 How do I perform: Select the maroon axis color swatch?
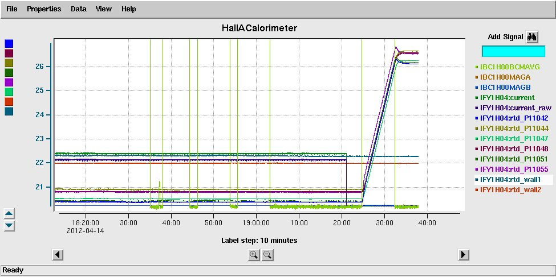9,53
